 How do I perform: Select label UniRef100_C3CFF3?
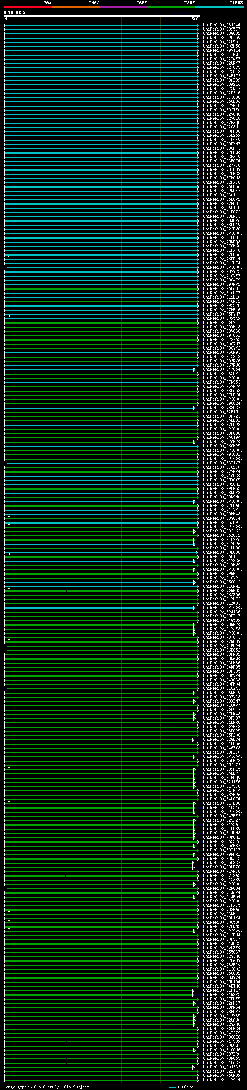click(x=222, y=148)
